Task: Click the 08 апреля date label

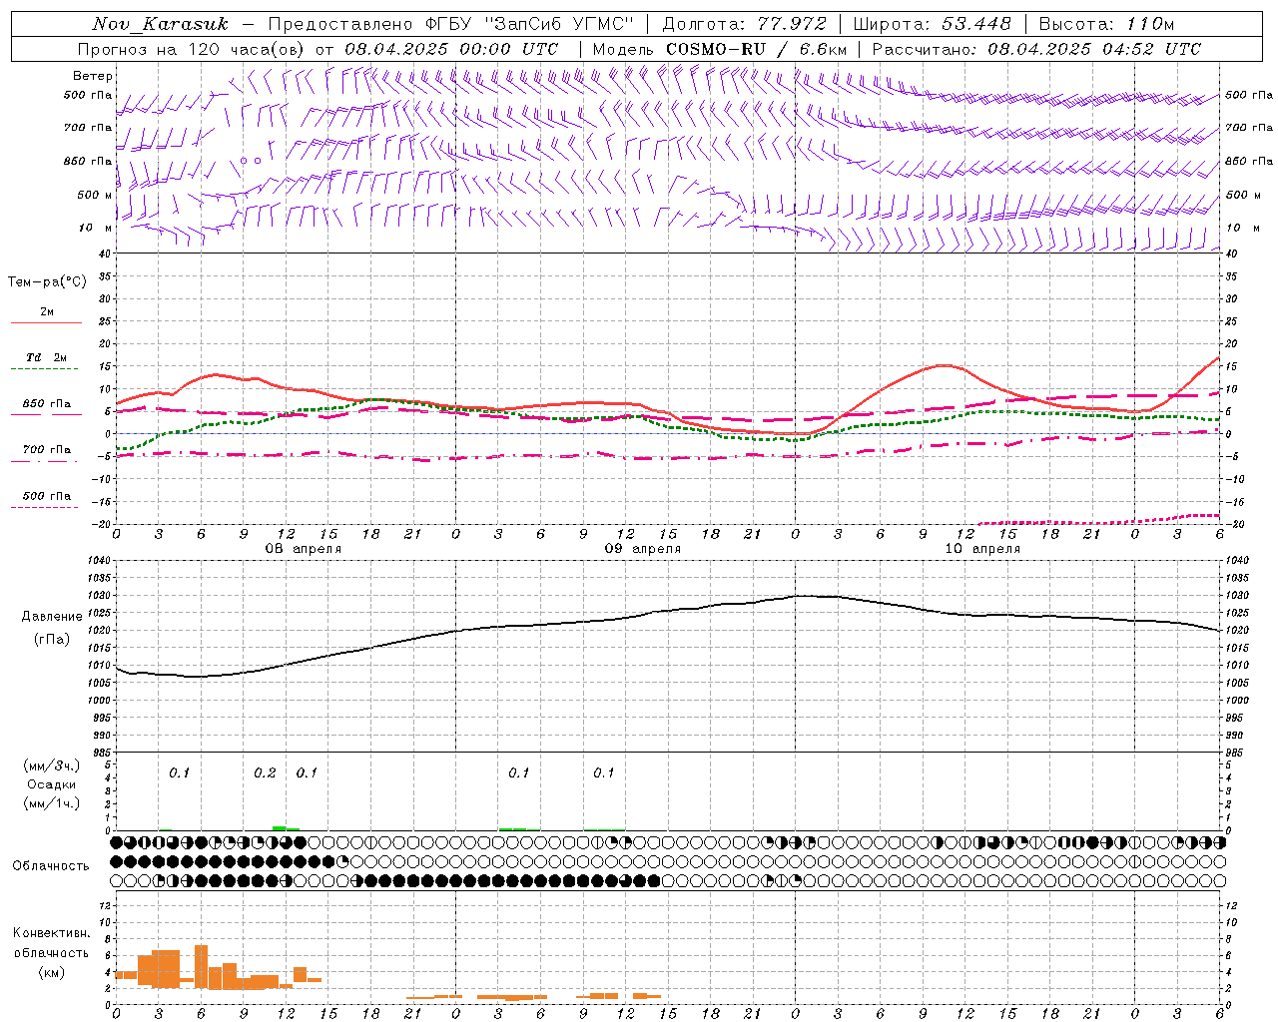Action: tap(303, 549)
